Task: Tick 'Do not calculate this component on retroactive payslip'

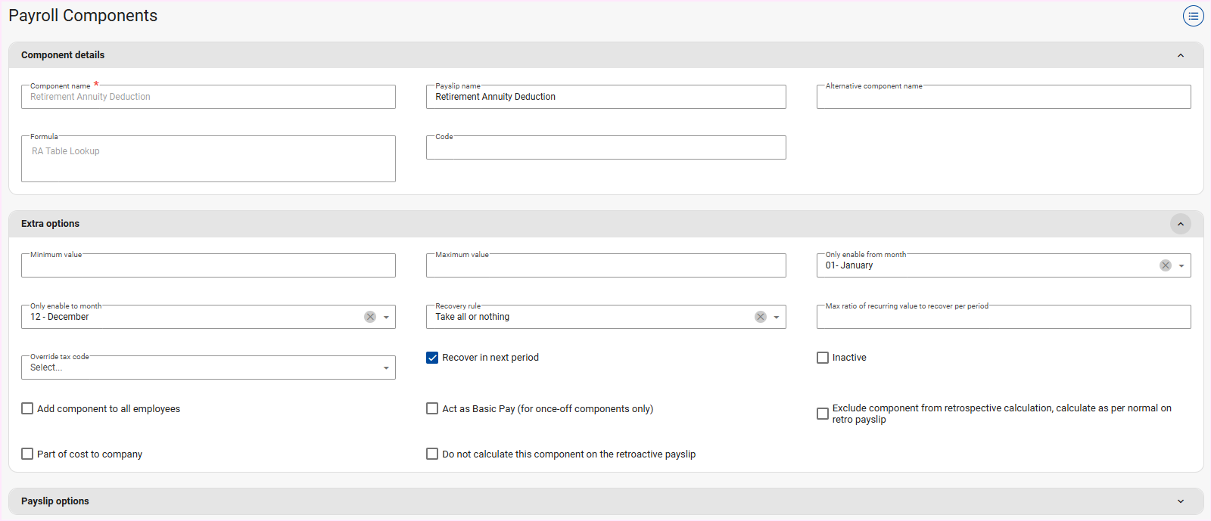Action: tap(432, 454)
